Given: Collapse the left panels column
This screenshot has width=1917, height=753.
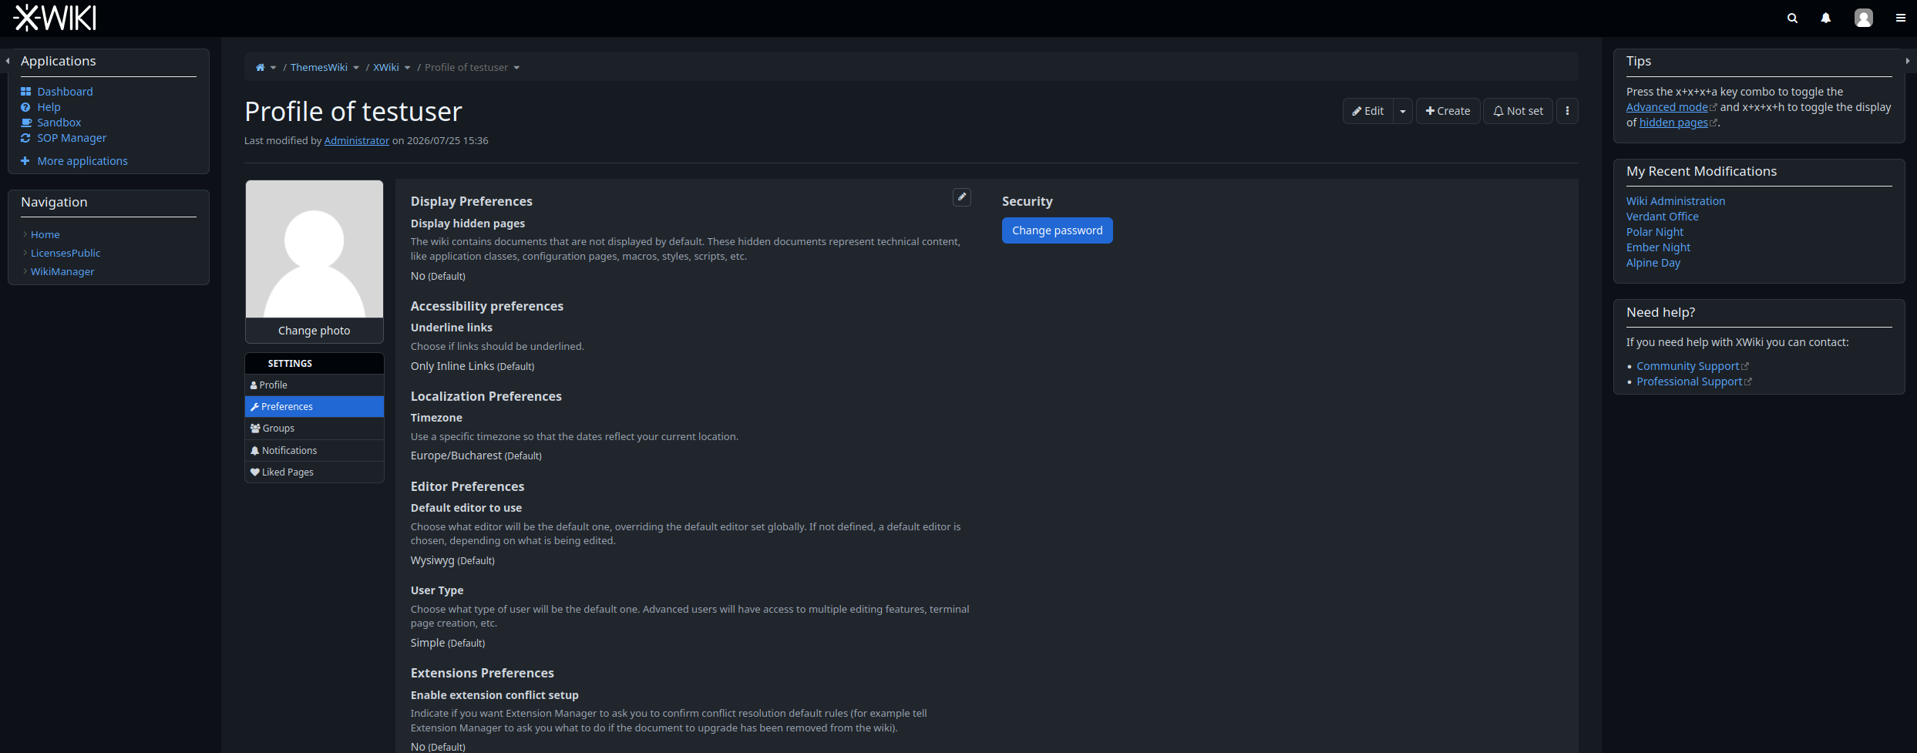Looking at the screenshot, I should 7,61.
